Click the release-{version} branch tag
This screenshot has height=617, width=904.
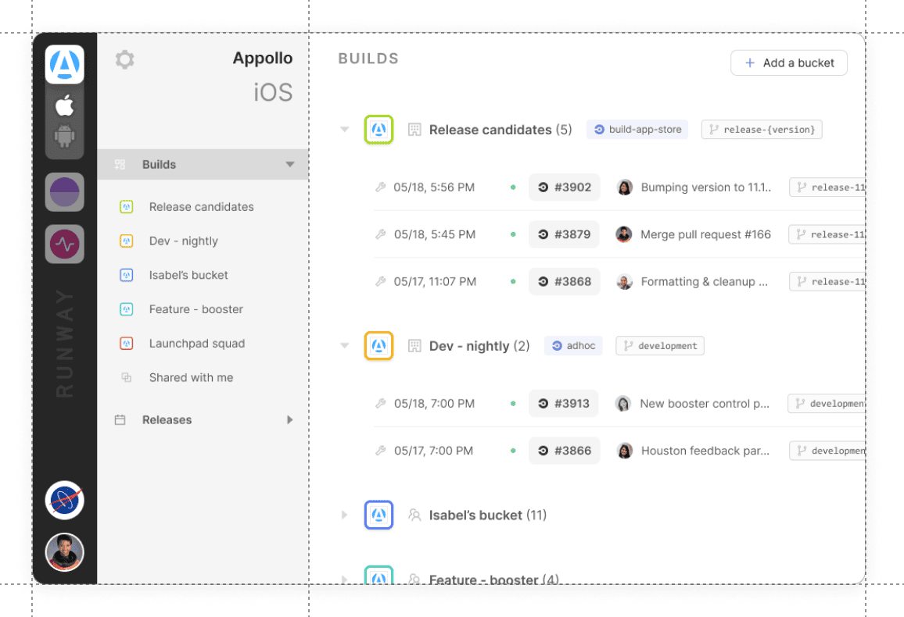click(x=762, y=130)
